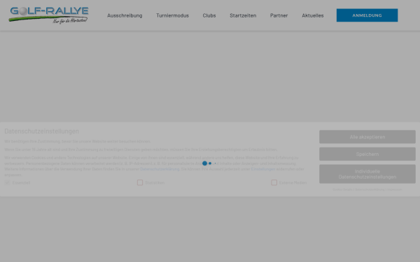Open the Impressum footer link
This screenshot has width=420, height=262.
tap(395, 189)
